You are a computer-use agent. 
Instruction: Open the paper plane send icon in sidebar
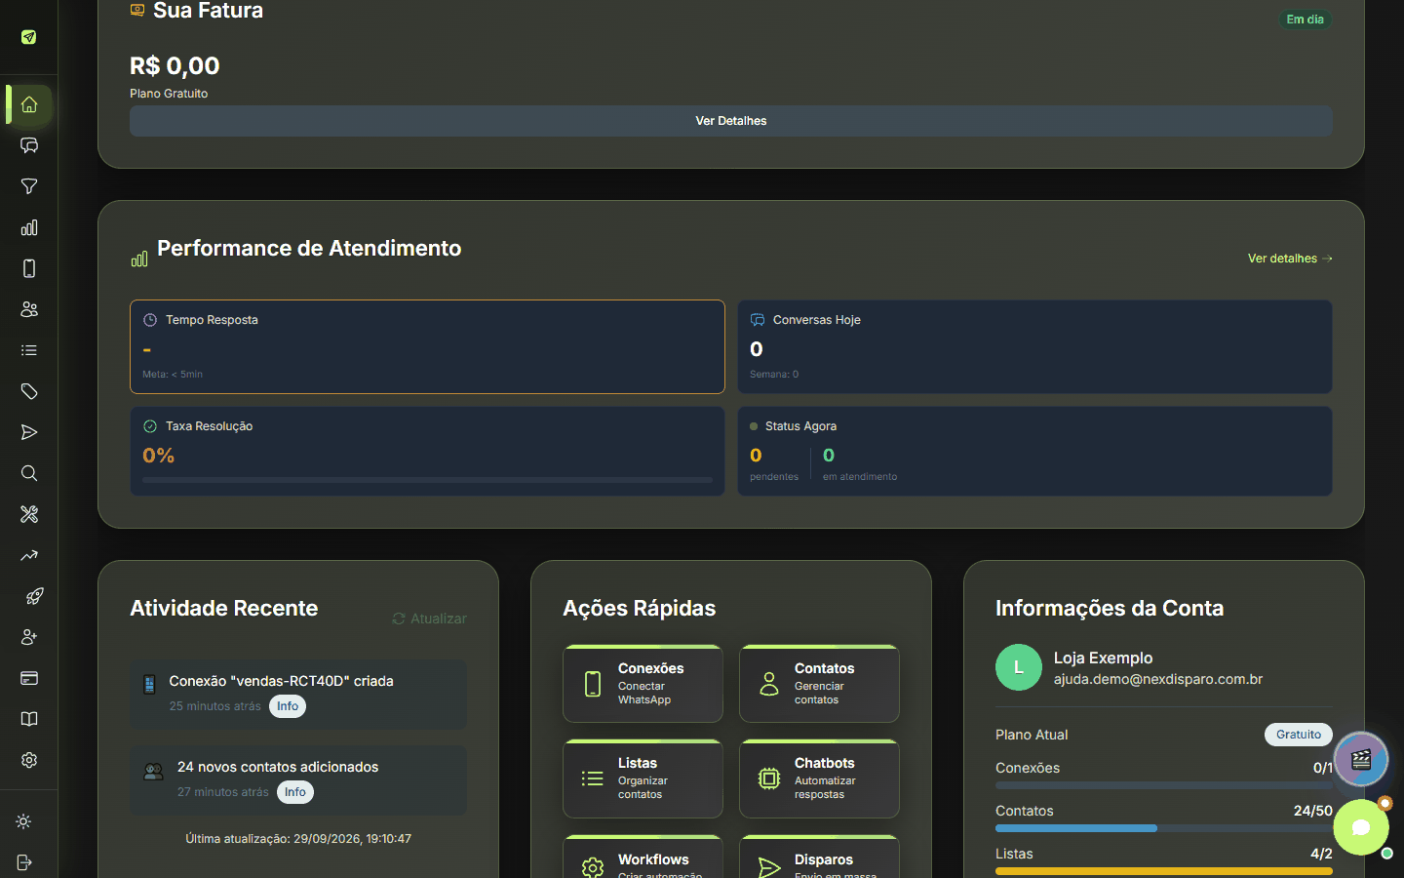(x=29, y=432)
